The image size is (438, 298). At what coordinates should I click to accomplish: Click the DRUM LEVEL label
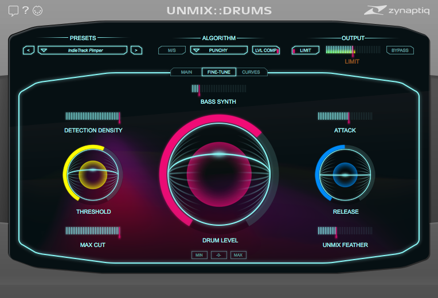click(220, 241)
